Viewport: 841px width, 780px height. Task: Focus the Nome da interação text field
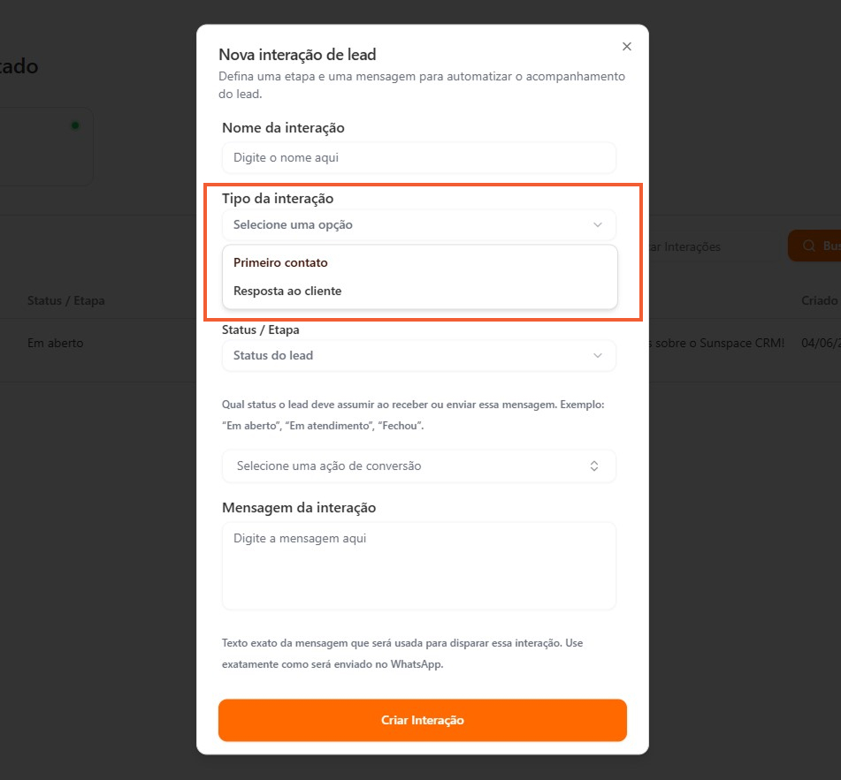coord(418,158)
